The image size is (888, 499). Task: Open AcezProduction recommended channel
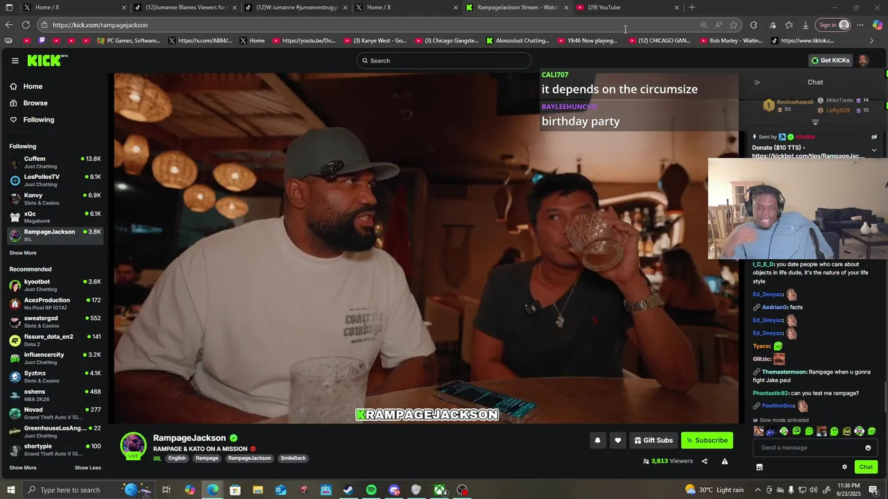[55, 304]
